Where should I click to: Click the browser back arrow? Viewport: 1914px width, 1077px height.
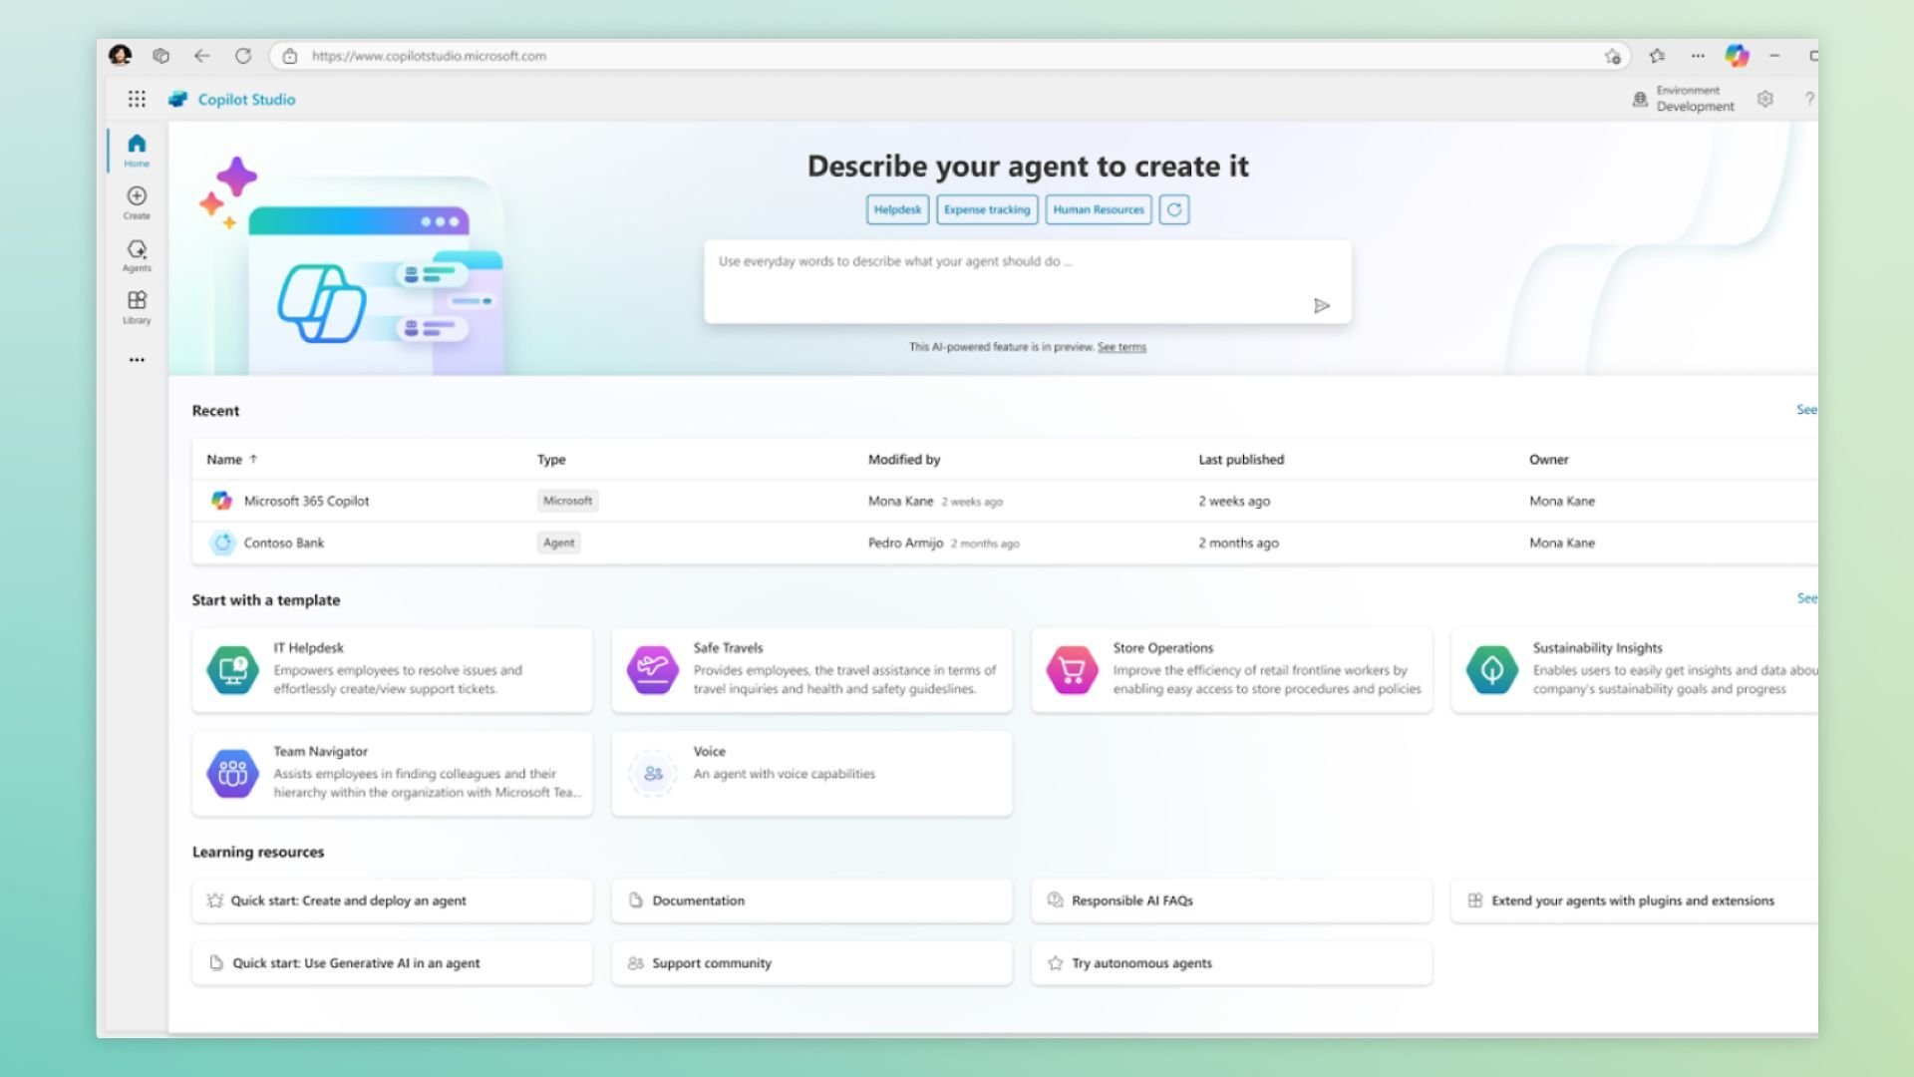pos(202,56)
